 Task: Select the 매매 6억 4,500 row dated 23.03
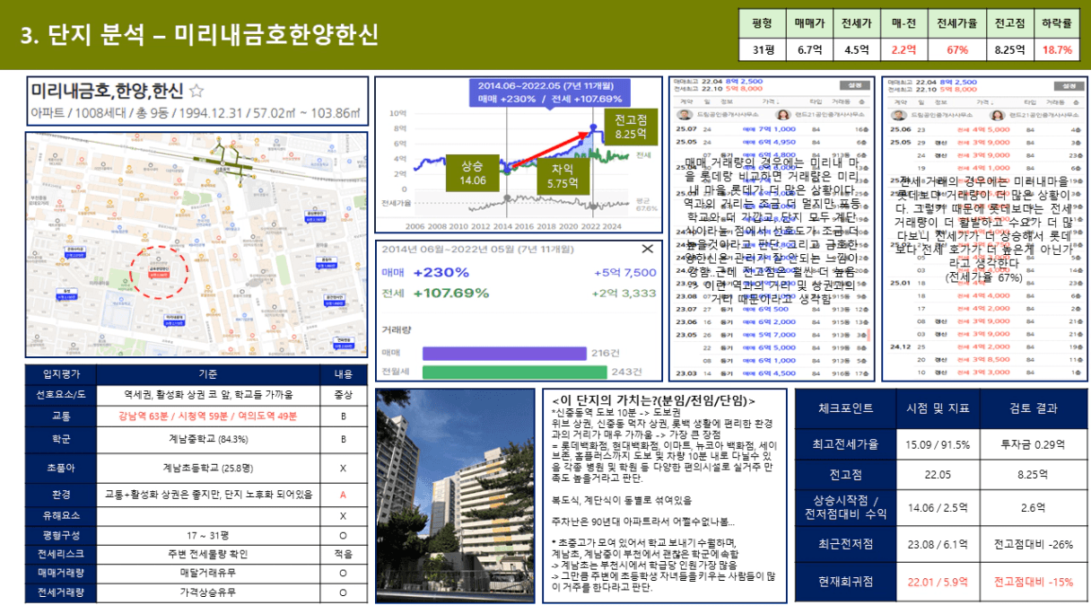coord(772,373)
